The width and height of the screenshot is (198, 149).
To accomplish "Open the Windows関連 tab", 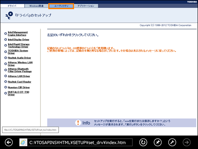I will [x=36, y=6].
